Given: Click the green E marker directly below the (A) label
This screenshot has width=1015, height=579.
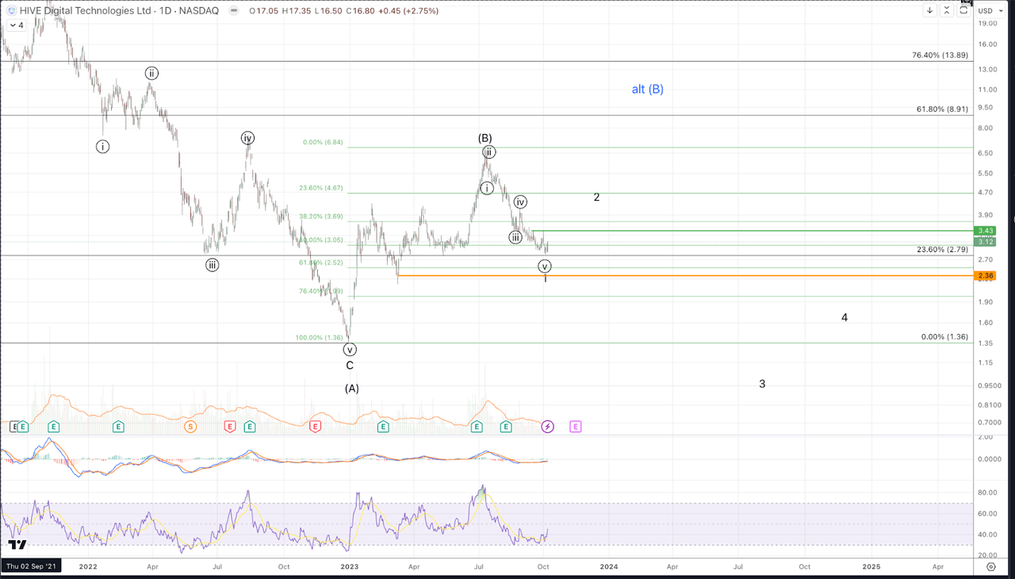Looking at the screenshot, I should (x=383, y=427).
